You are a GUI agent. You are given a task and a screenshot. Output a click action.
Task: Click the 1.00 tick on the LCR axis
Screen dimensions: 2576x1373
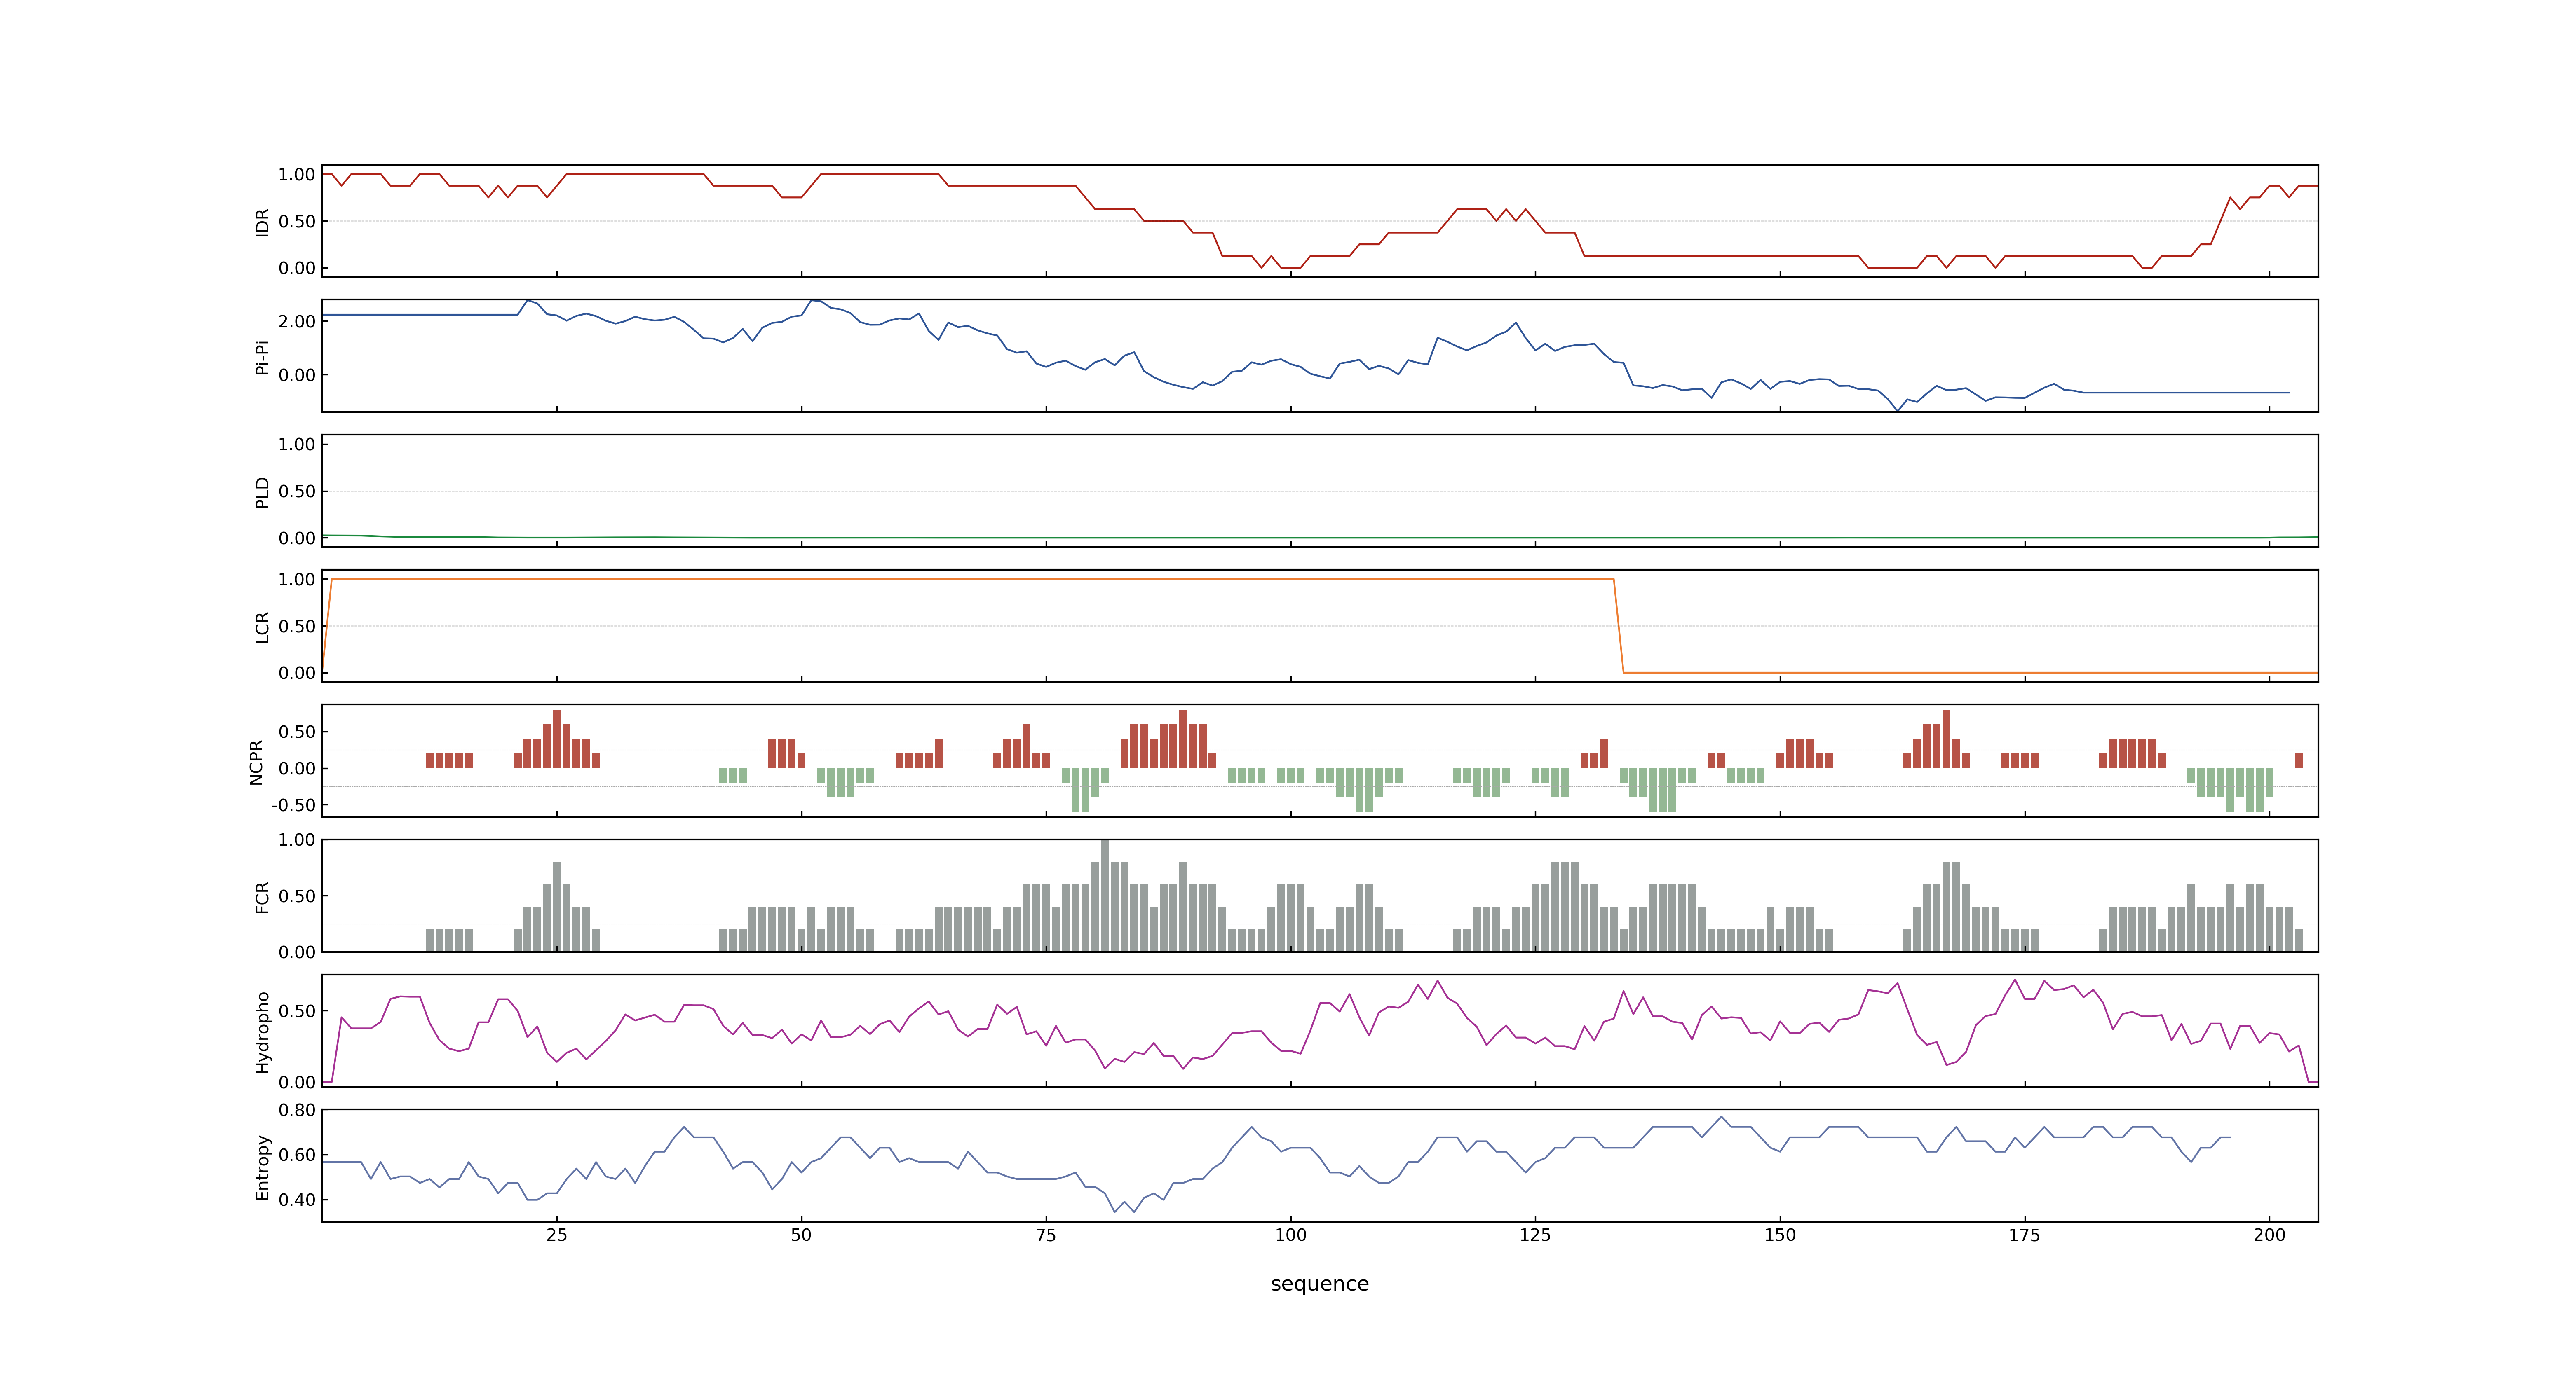pos(297,580)
